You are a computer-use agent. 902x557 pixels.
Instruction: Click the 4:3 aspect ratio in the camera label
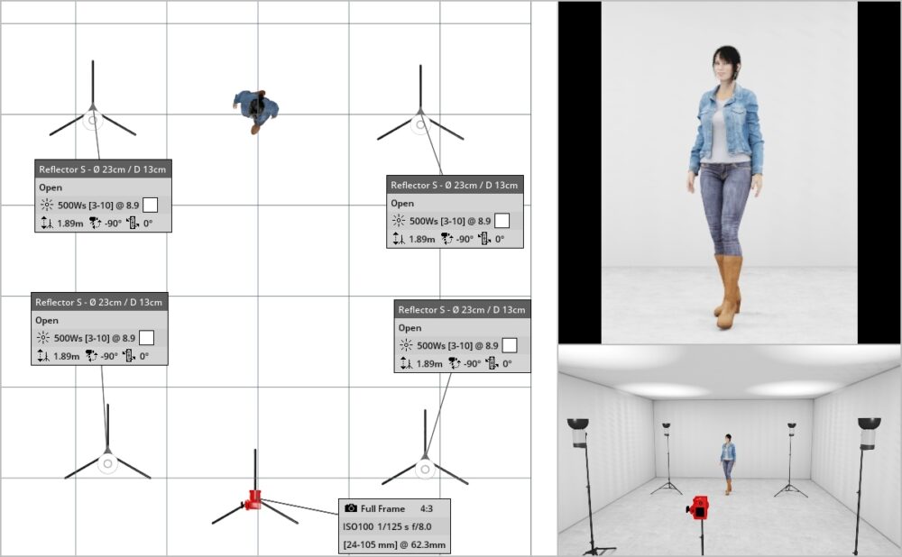[427, 509]
